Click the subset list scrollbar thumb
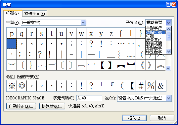 (x=169, y=36)
